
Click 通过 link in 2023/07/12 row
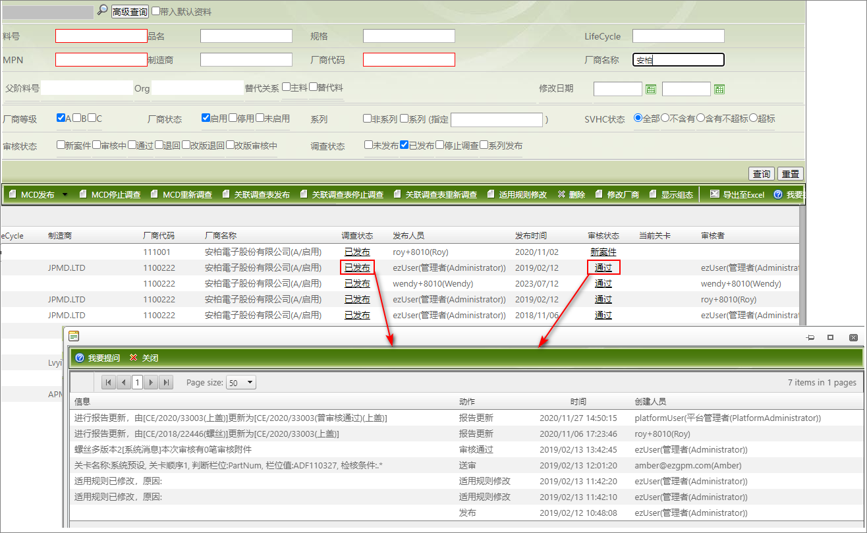coord(603,283)
